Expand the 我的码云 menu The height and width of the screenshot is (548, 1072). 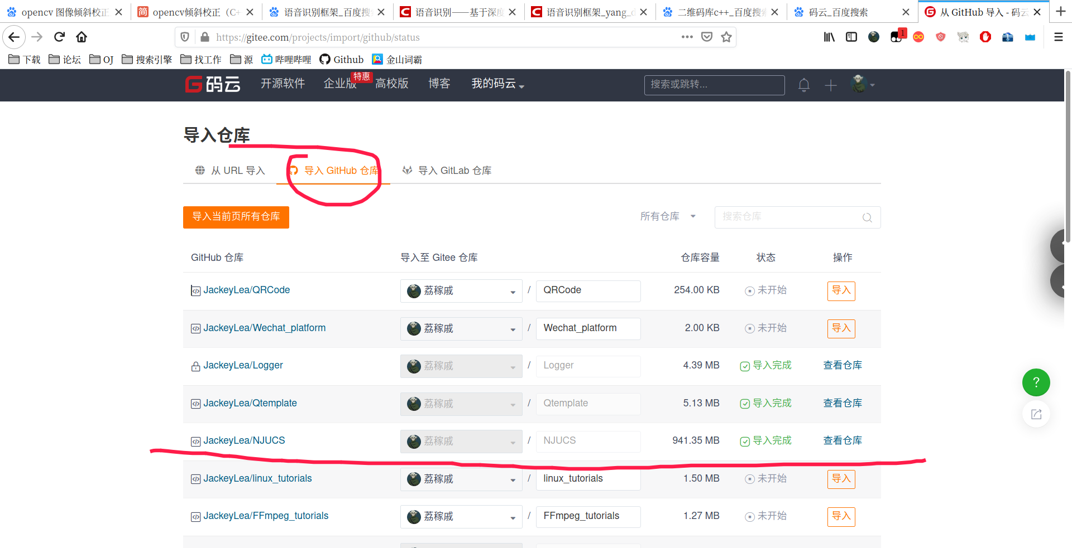click(497, 84)
